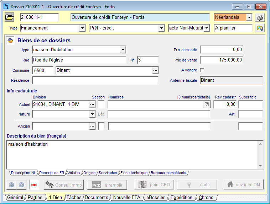
Task: Open Ancien division lookup ellipsis button
Action: [92, 126]
